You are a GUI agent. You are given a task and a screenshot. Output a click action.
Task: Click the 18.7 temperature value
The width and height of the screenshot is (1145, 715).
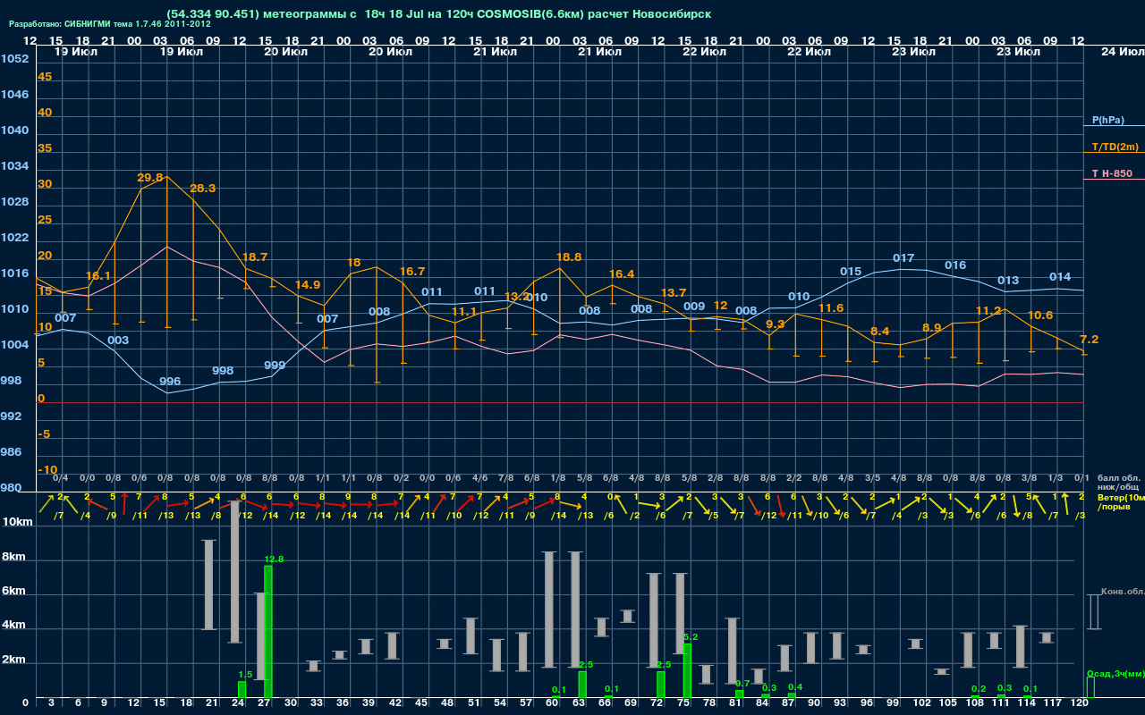(255, 257)
